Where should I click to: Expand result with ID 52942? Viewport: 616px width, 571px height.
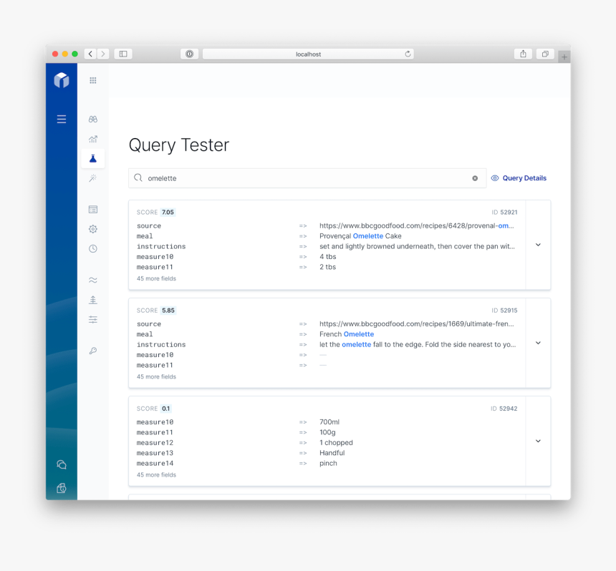[x=538, y=441]
